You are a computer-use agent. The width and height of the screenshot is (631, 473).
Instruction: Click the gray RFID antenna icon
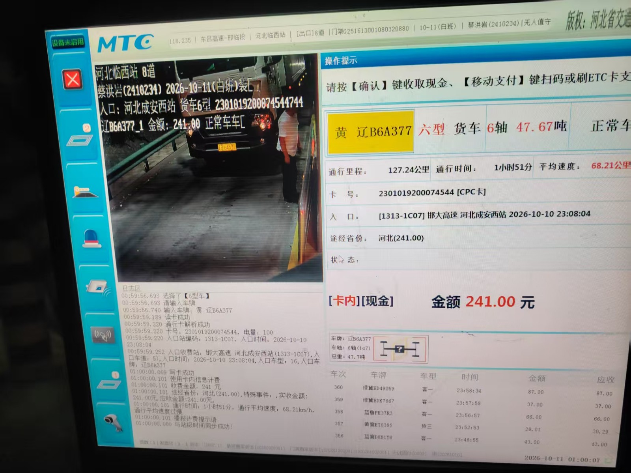point(103,336)
